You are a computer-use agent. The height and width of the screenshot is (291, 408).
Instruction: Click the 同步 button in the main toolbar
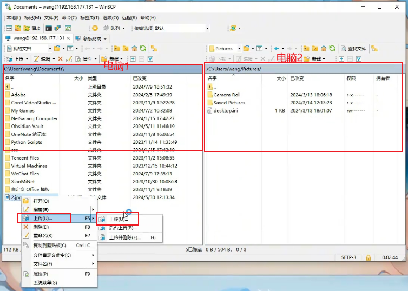click(x=32, y=28)
